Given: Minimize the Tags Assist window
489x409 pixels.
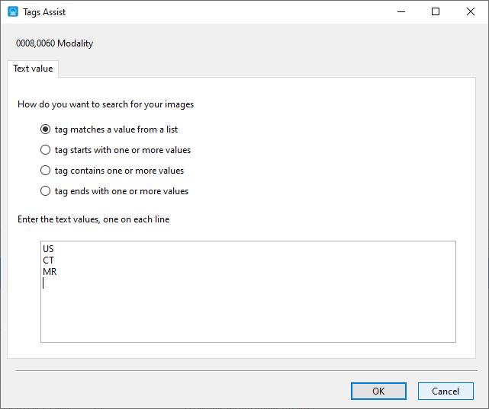Looking at the screenshot, I should pyautogui.click(x=401, y=12).
